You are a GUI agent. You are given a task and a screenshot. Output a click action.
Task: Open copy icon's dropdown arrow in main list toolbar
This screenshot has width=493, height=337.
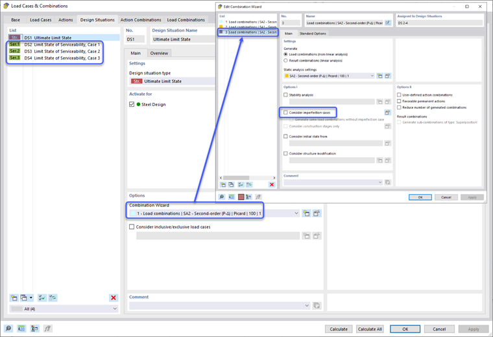31,298
